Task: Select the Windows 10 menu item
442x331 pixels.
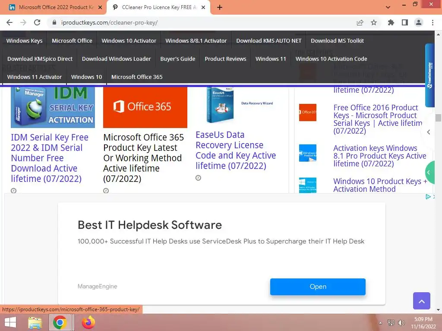Action: [86, 77]
